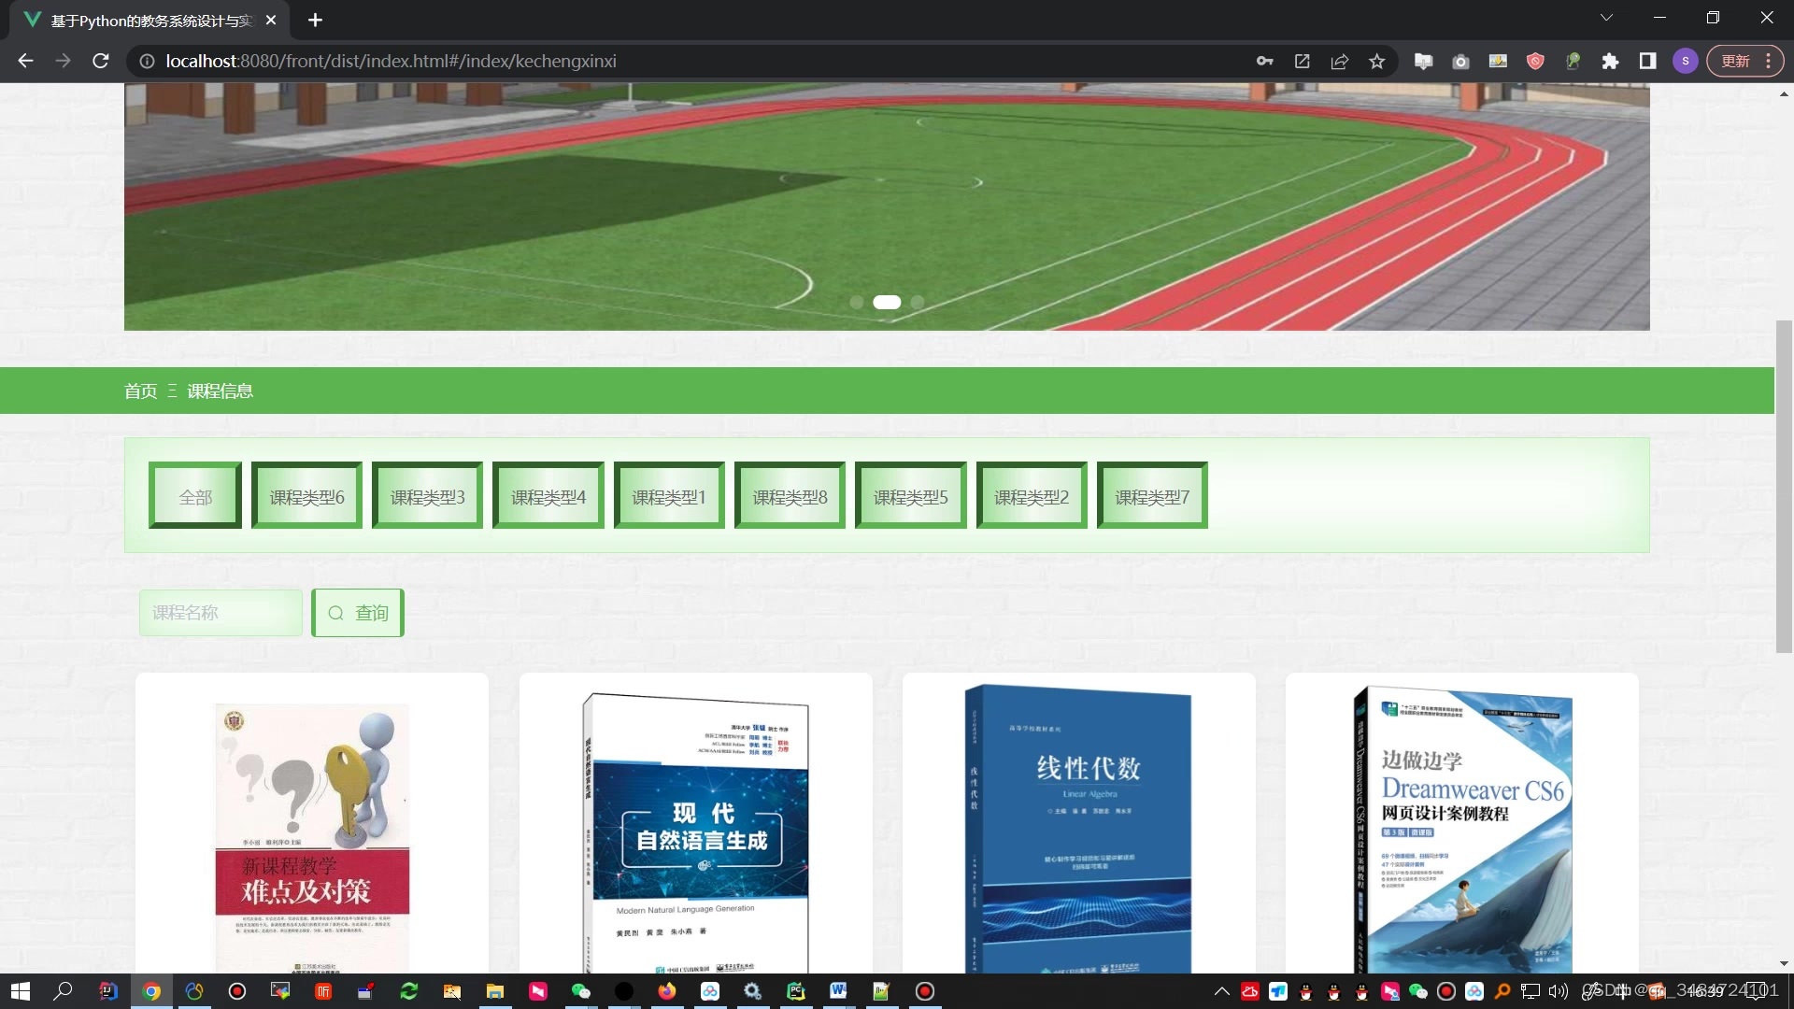This screenshot has width=1794, height=1009.
Task: Open Chrome three-dot menu
Action: 1769,62
